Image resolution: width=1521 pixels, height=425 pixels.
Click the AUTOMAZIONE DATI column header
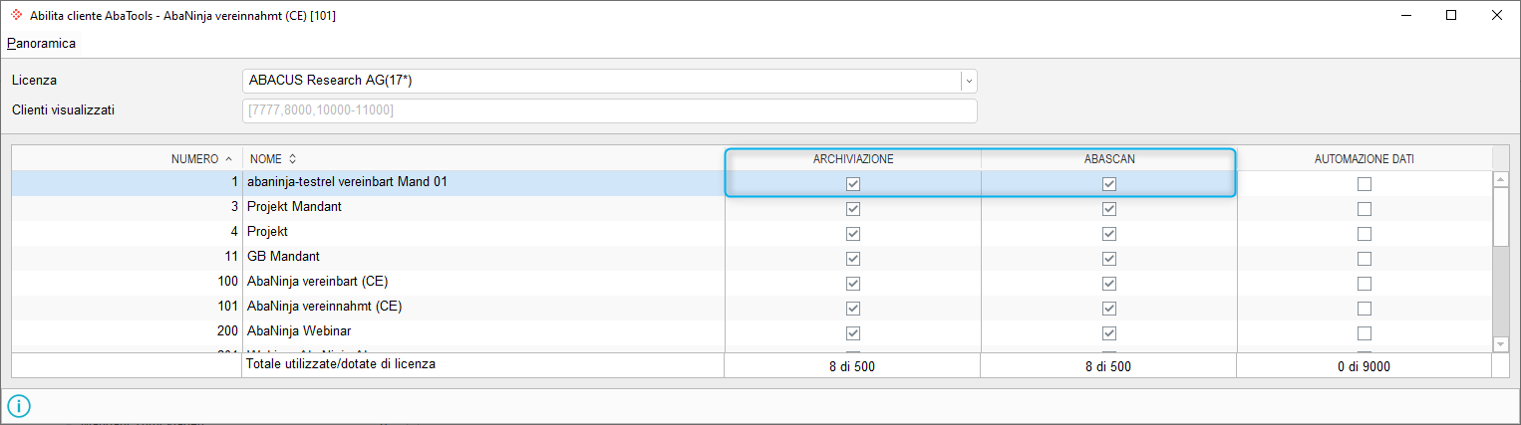(1365, 158)
